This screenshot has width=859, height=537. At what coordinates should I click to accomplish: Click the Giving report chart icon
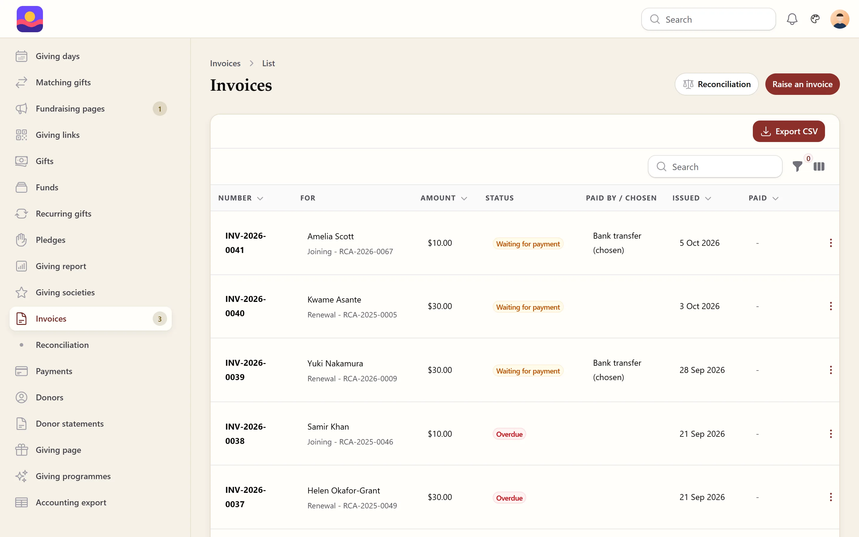[x=21, y=266]
